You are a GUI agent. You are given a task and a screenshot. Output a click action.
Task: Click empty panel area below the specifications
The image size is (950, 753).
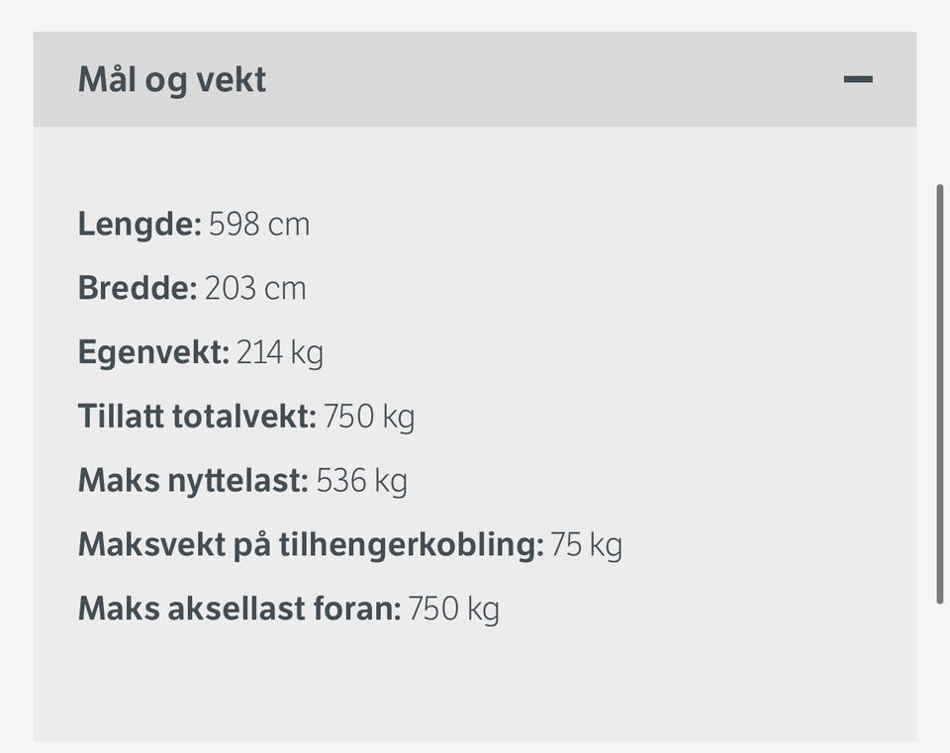(474, 685)
